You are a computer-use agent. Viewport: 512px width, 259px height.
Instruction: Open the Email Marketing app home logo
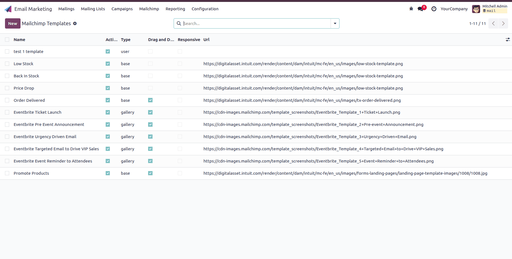[x=8, y=9]
